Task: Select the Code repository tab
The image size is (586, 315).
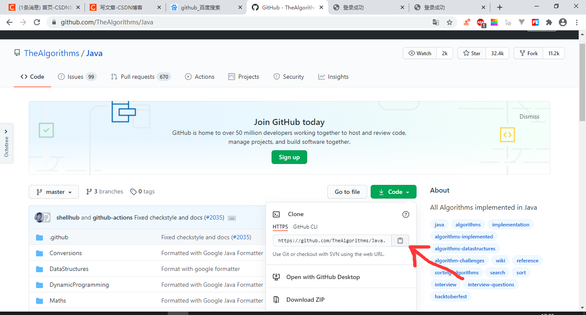Action: pos(32,77)
